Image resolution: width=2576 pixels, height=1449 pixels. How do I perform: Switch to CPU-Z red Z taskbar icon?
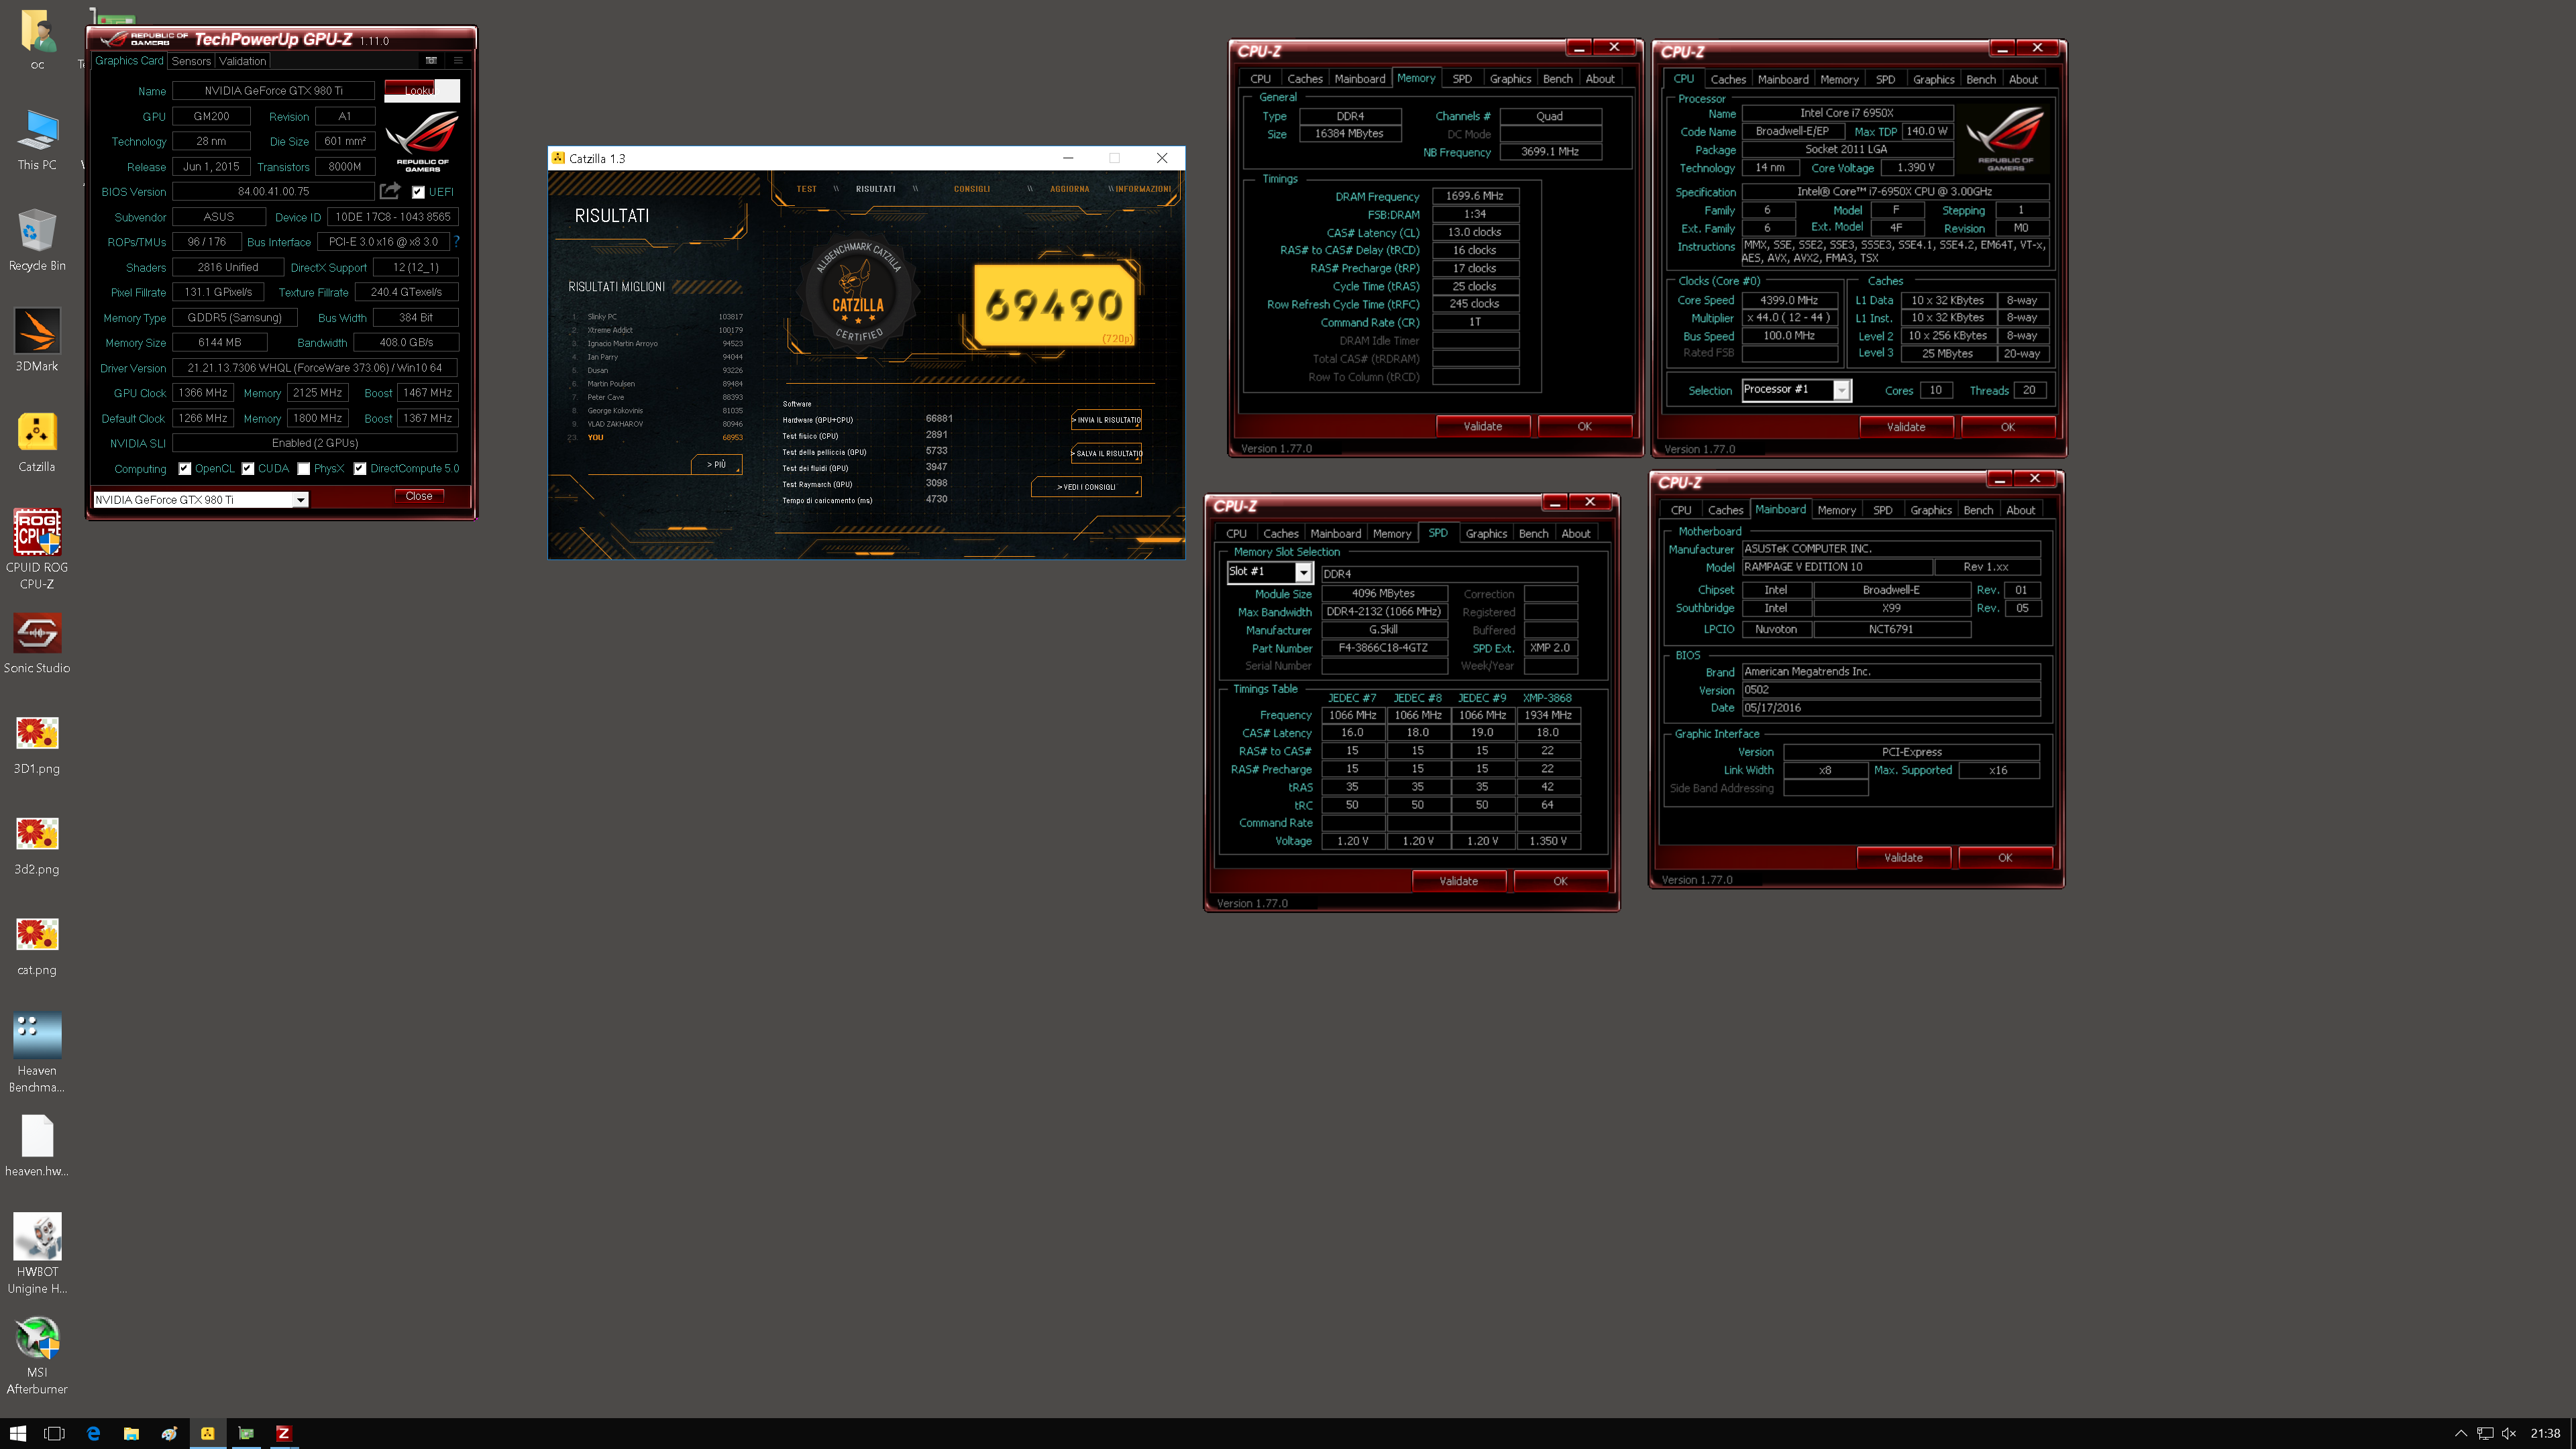point(283,1433)
